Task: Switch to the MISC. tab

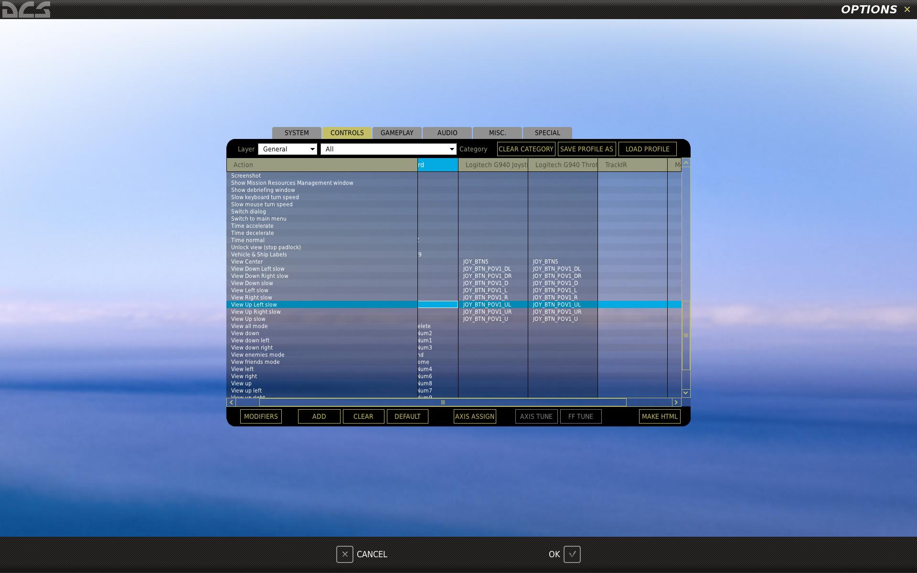Action: [x=497, y=133]
